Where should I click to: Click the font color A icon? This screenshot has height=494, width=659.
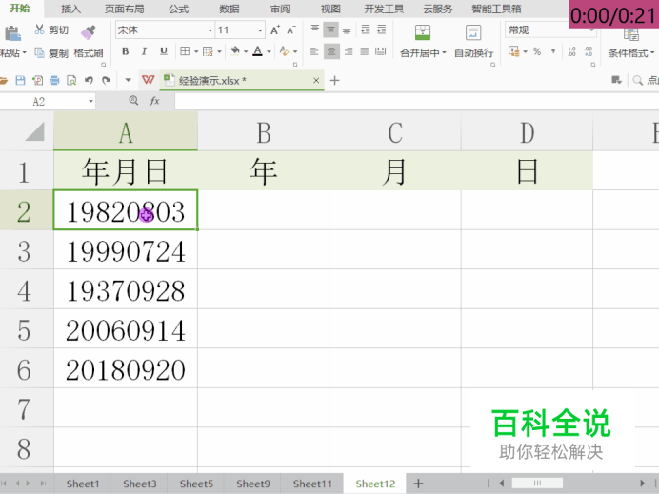(258, 51)
